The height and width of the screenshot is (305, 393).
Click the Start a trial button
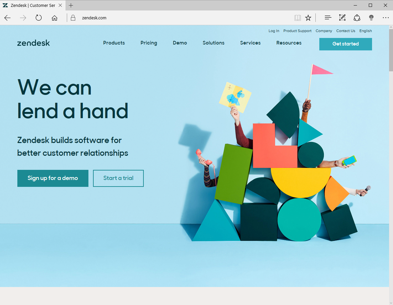[118, 178]
